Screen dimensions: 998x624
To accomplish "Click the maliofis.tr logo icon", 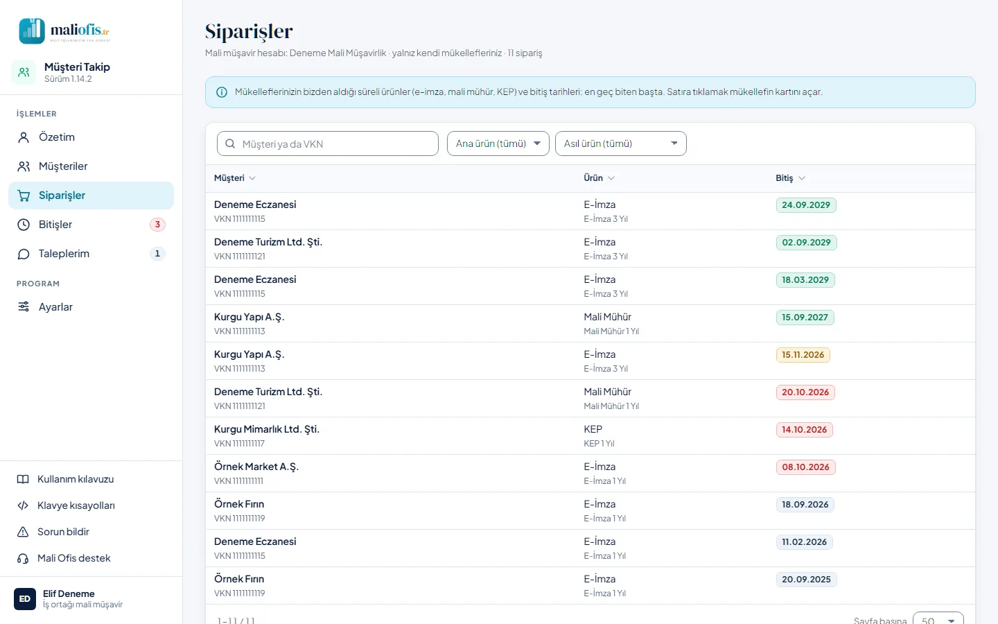I will [x=32, y=31].
